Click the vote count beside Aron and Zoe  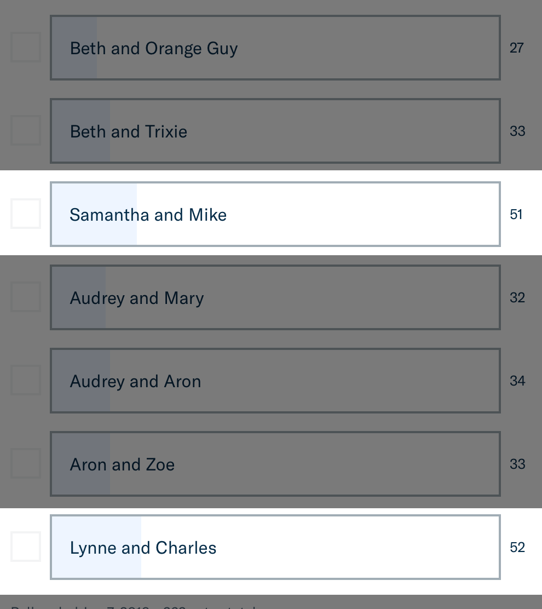pyautogui.click(x=517, y=464)
